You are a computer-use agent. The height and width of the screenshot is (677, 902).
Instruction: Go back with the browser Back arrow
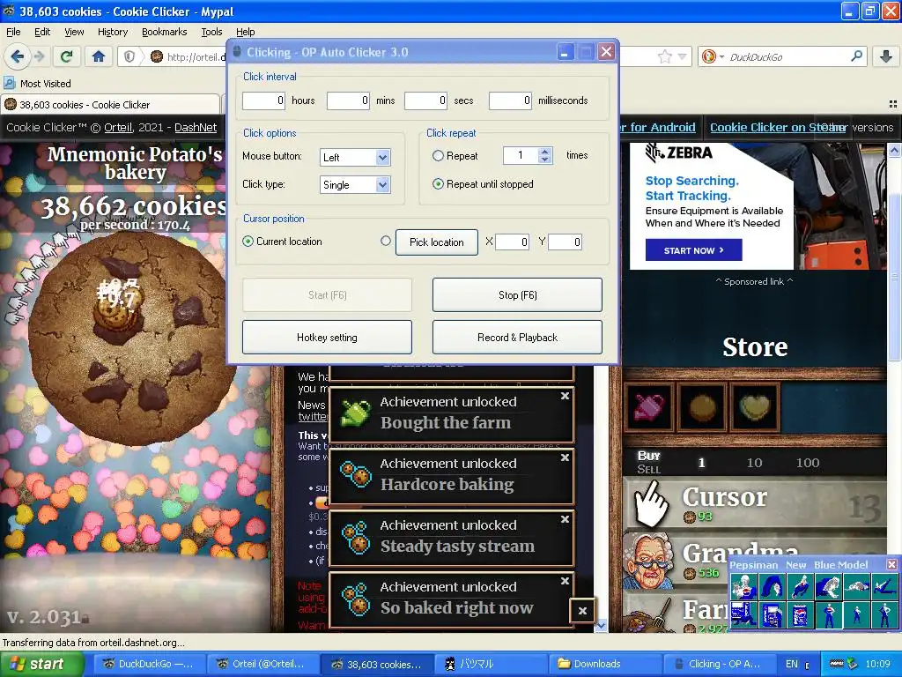pyautogui.click(x=17, y=56)
